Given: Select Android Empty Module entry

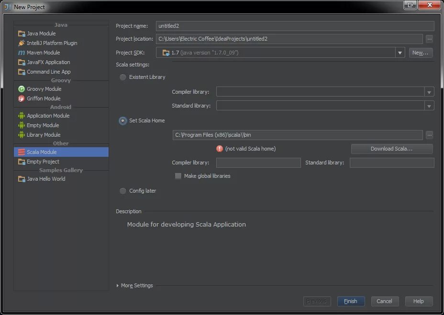Looking at the screenshot, I should point(61,125).
